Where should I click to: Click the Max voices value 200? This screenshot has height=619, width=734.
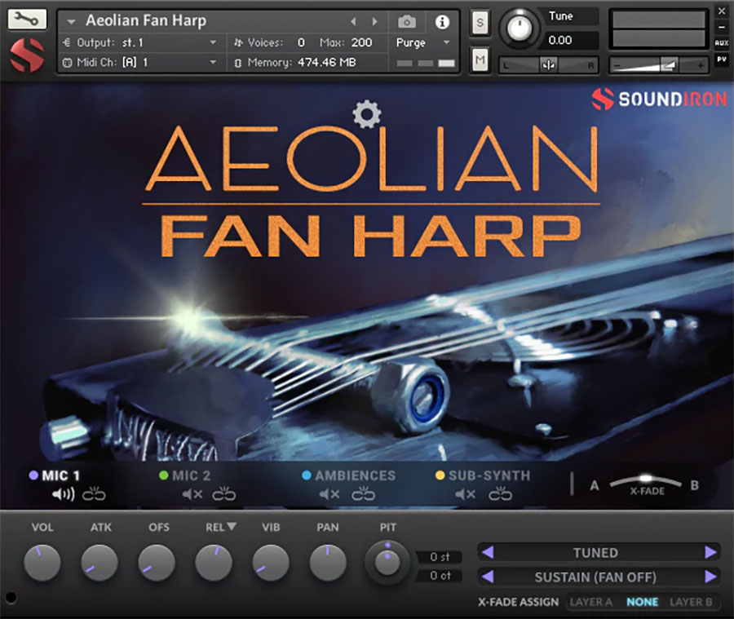[361, 42]
